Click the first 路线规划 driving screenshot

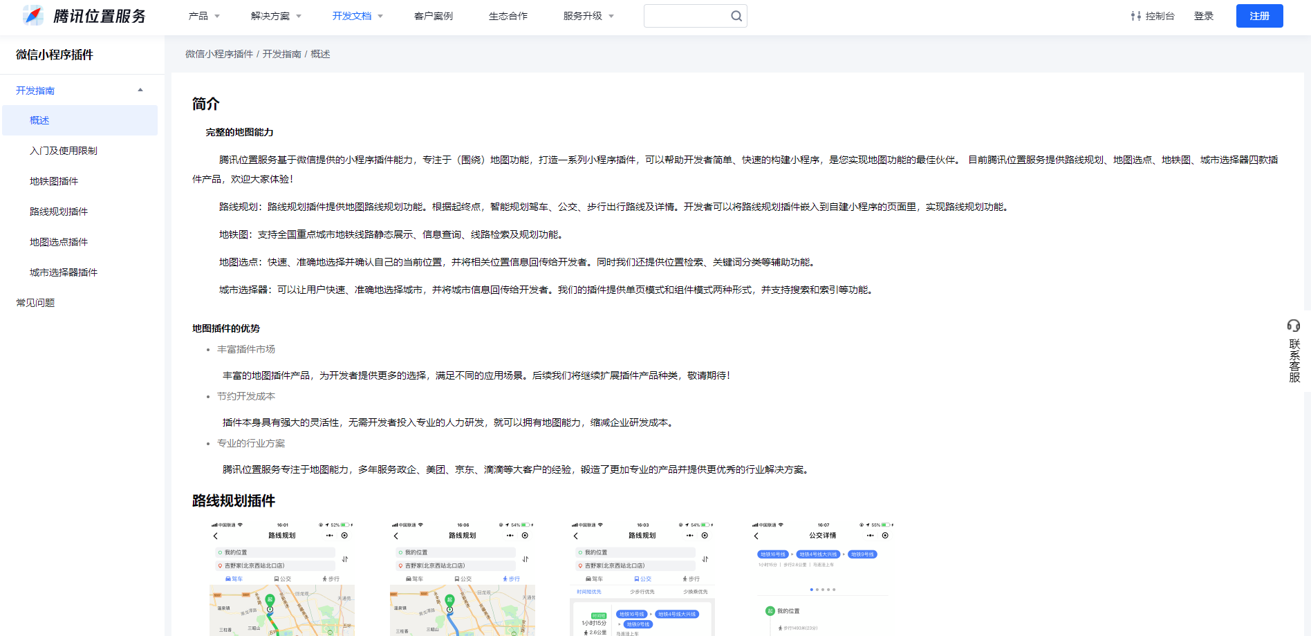[282, 578]
